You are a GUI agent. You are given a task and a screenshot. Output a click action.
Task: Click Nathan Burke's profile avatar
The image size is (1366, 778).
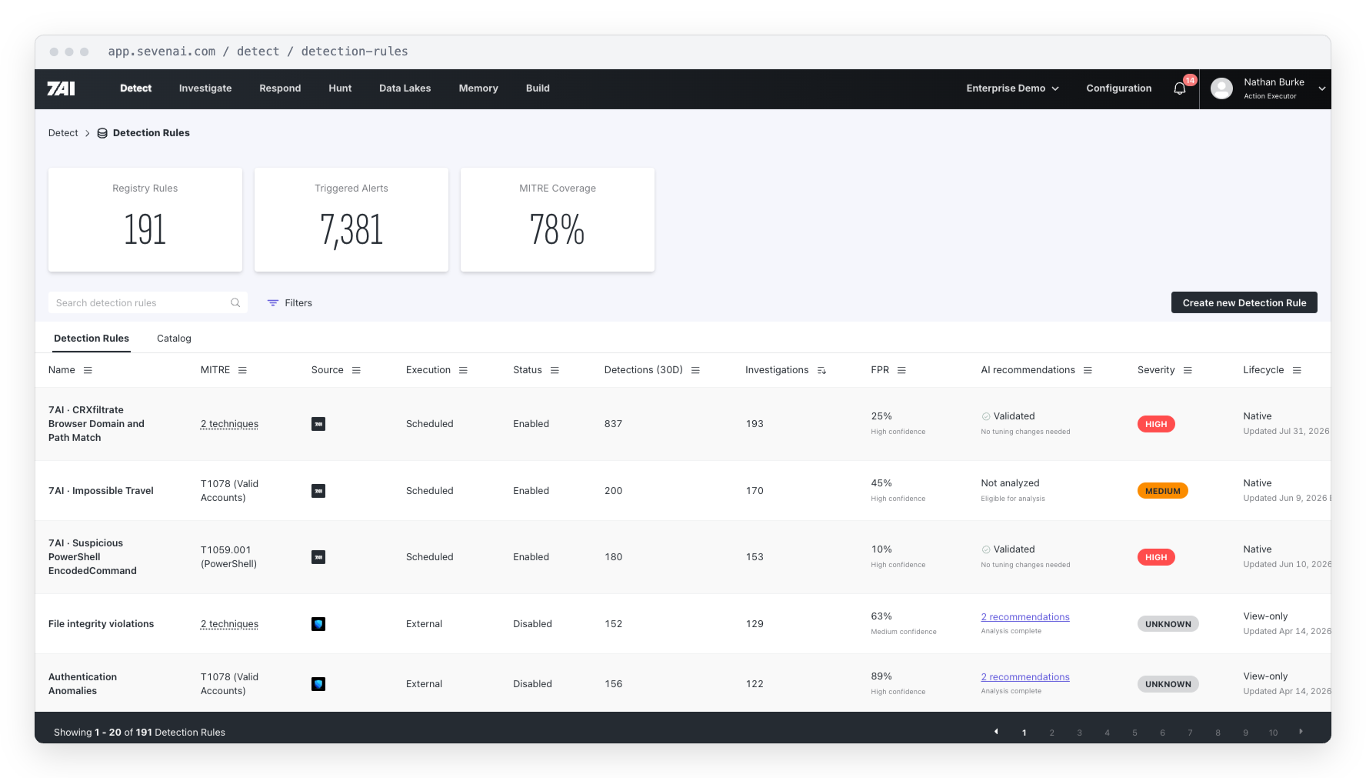pyautogui.click(x=1221, y=88)
